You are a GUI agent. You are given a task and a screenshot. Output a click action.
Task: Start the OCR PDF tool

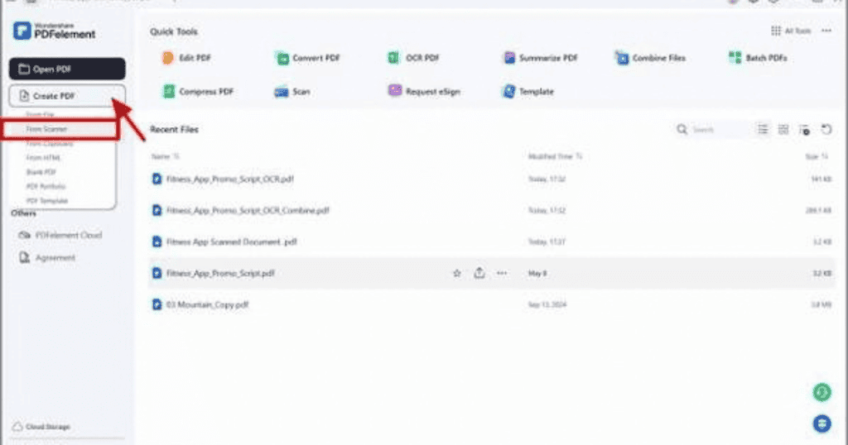click(x=414, y=58)
